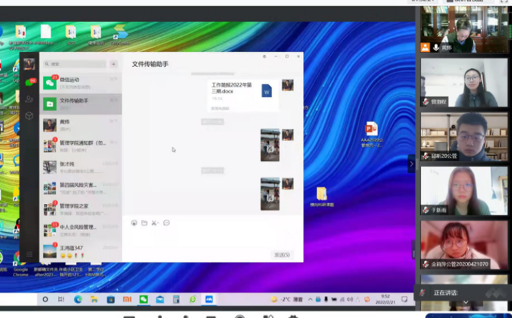Open chat history bubble icon
This screenshot has width=512, height=318.
tap(166, 222)
